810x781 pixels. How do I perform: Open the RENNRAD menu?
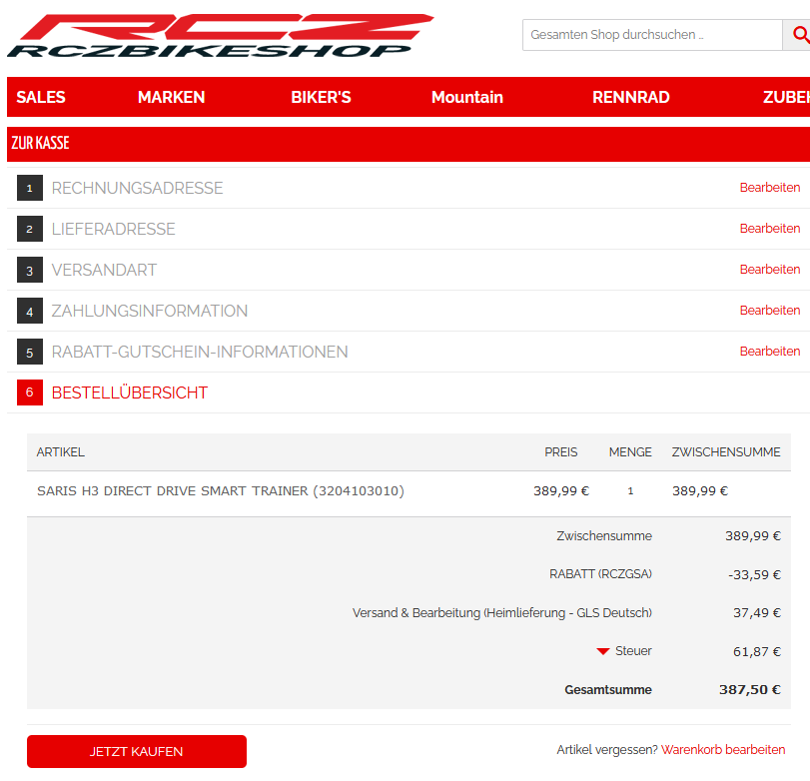pyautogui.click(x=630, y=97)
